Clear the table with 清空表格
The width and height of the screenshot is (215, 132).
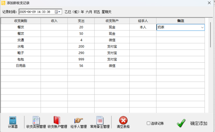coord(123,122)
